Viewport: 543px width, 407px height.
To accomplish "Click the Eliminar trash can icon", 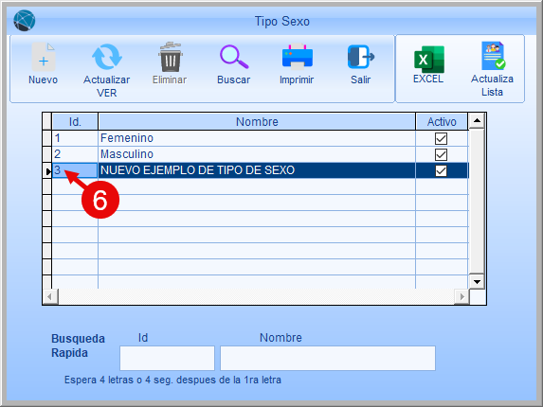I will point(170,57).
